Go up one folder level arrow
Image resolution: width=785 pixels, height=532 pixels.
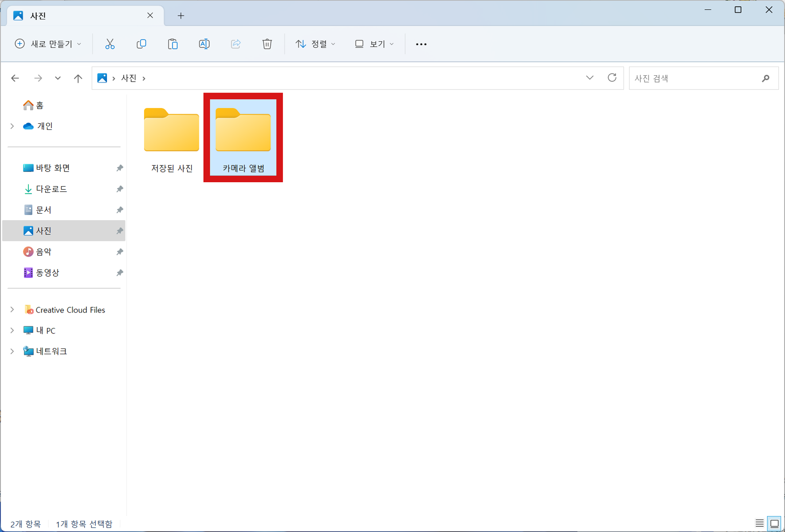(x=78, y=78)
